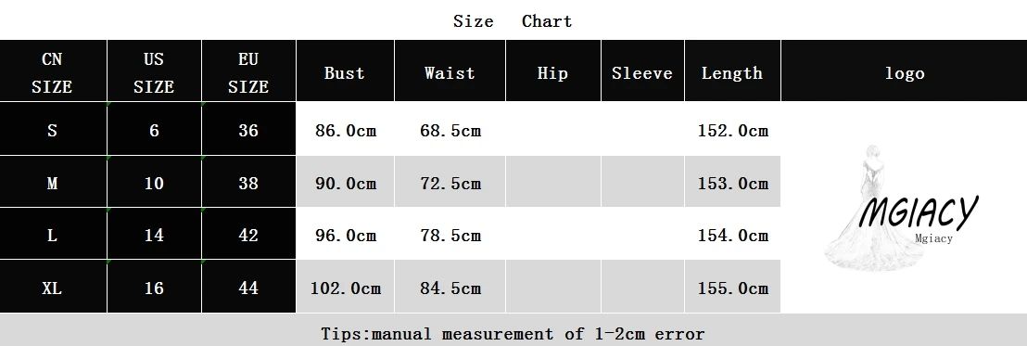Click the Size Chart title text
1027x346 pixels.
(513, 21)
